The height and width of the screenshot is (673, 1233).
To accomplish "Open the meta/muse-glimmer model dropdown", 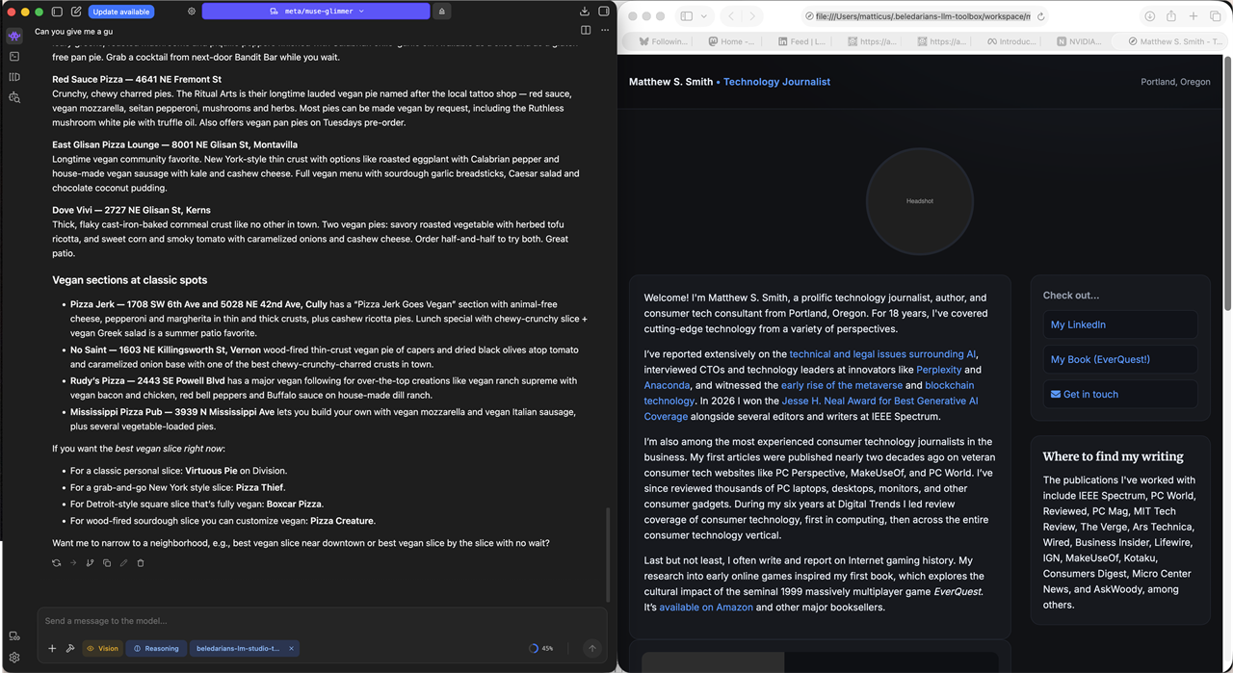I will click(316, 12).
